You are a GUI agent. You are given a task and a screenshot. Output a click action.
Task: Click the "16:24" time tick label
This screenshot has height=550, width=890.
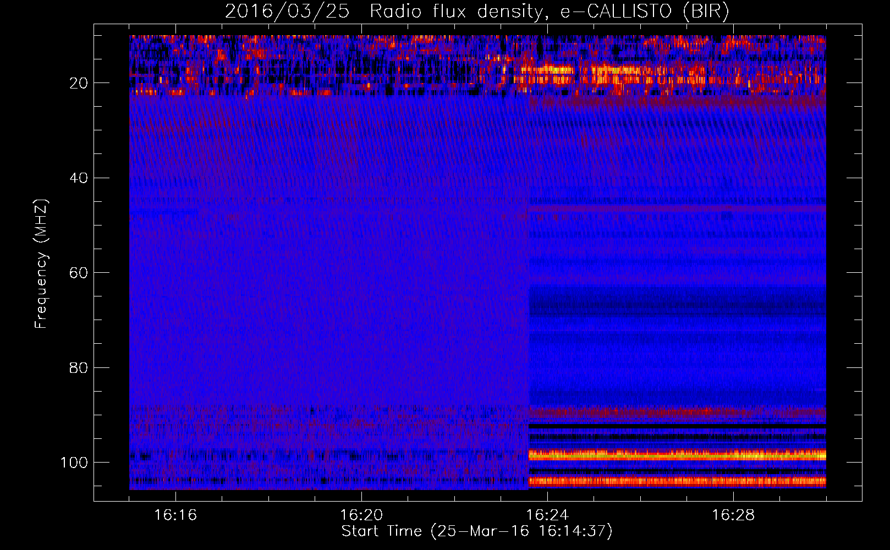point(547,515)
